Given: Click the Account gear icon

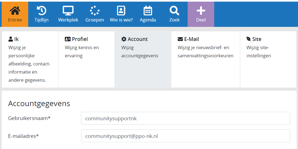Looking at the screenshot, I should (x=124, y=39).
